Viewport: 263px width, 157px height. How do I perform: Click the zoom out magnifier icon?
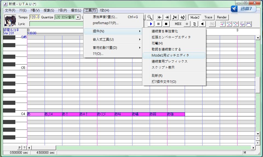[150, 17]
